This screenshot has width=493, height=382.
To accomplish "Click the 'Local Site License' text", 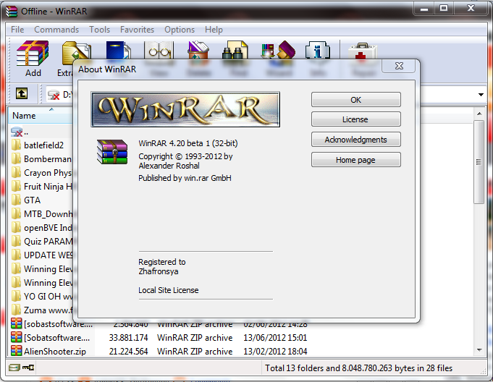I will (169, 290).
